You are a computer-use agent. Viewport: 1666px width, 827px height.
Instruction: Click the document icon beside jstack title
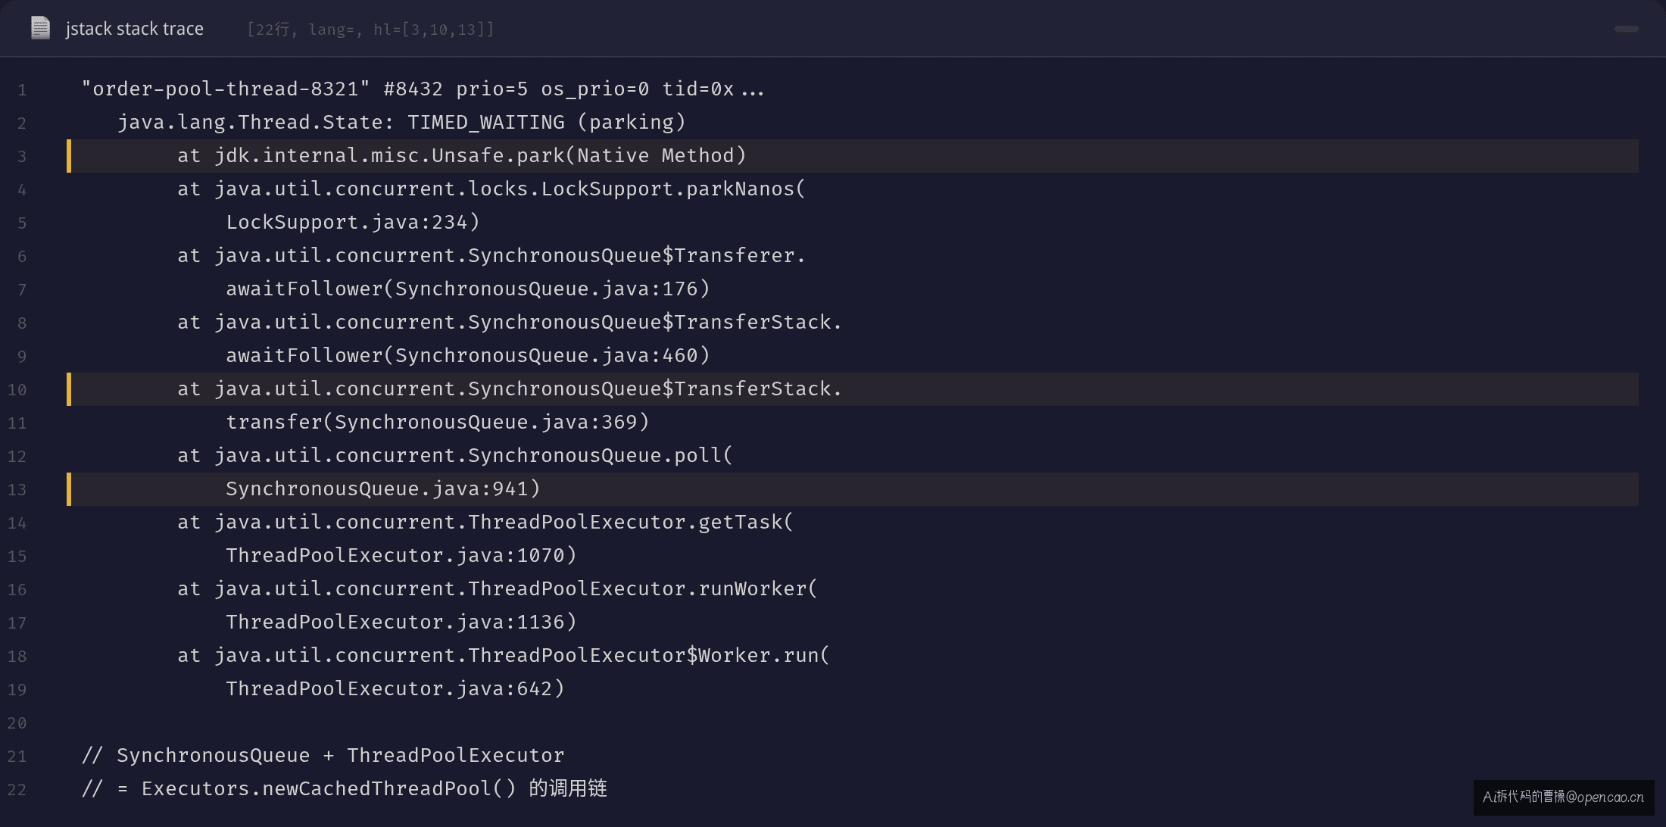40,28
